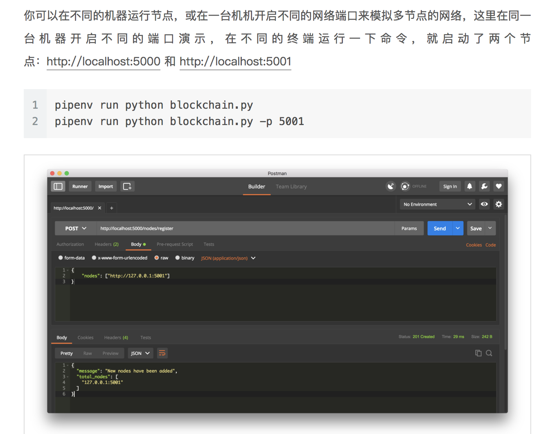Switch to the Builder tab
The height and width of the screenshot is (434, 559).
[257, 186]
